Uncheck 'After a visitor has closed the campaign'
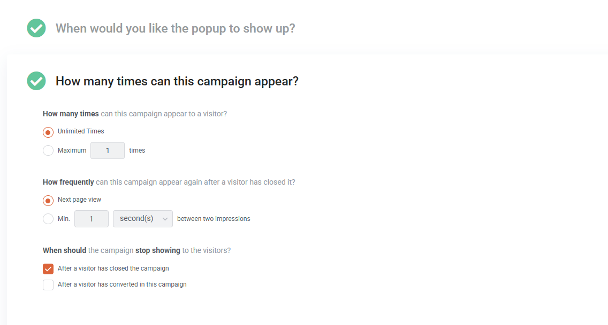This screenshot has height=325, width=608. point(48,268)
